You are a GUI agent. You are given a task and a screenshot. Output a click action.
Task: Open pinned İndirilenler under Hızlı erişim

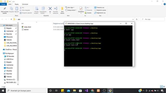(x=10, y=31)
